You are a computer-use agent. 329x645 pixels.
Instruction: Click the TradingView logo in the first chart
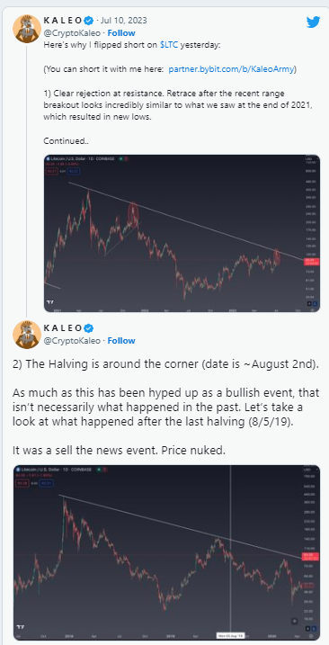(50, 303)
